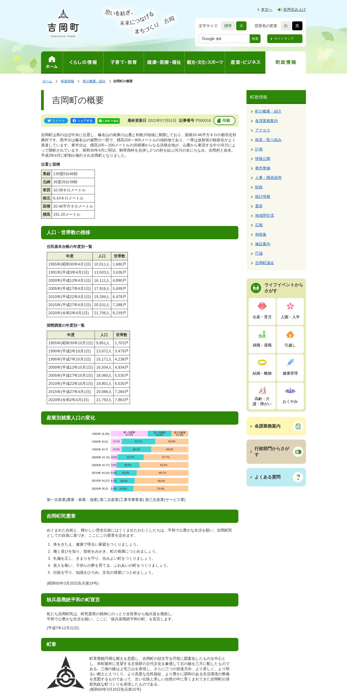
Task: Open おくやみ lotus icon tile
Action: click(x=290, y=396)
